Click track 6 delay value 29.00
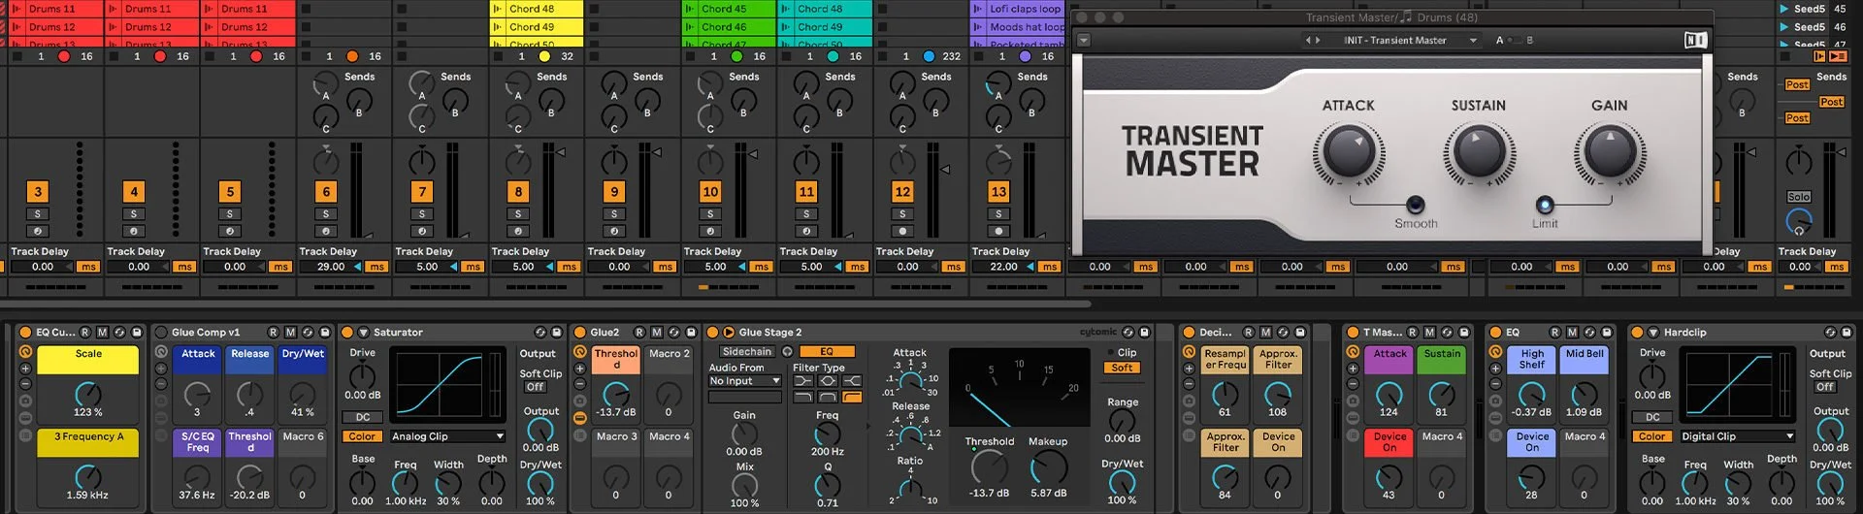 pos(330,267)
